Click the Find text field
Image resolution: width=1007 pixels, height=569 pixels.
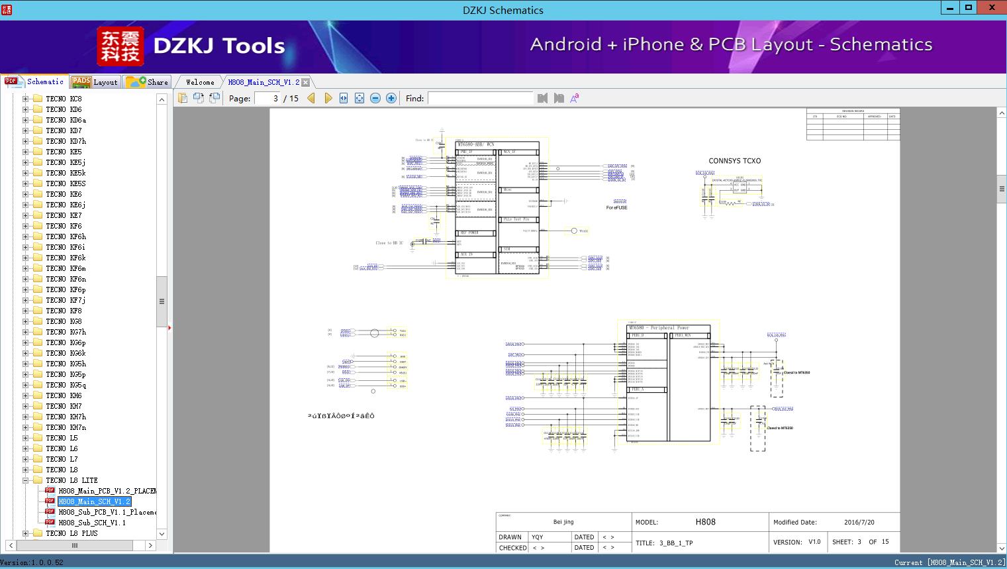point(480,98)
